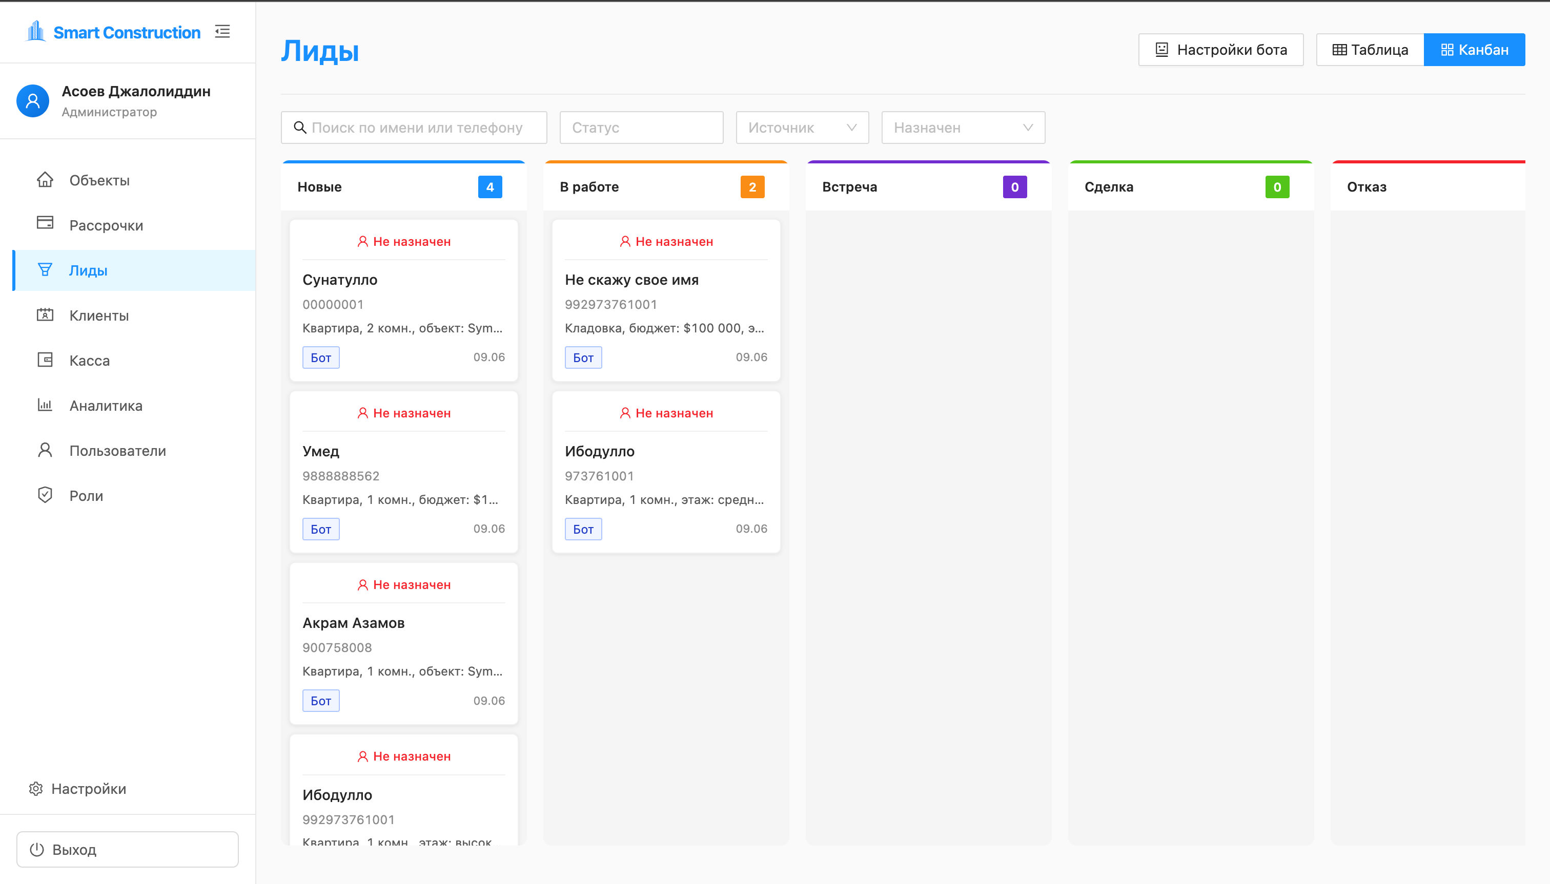Focus the name or phone search field

point(414,128)
